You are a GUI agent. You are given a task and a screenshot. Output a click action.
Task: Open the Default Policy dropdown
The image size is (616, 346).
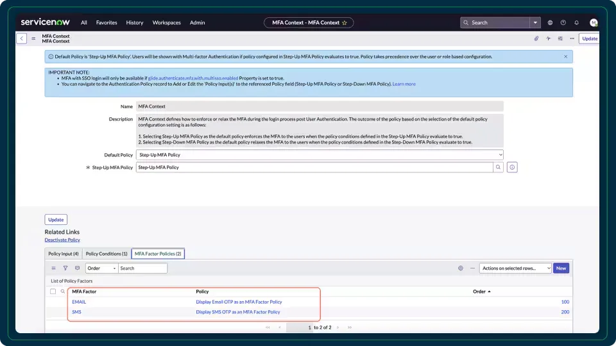click(x=320, y=154)
